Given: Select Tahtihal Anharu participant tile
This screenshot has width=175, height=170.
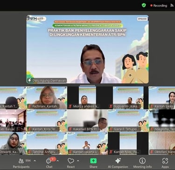Looking at the screenshot, I should (47, 144).
